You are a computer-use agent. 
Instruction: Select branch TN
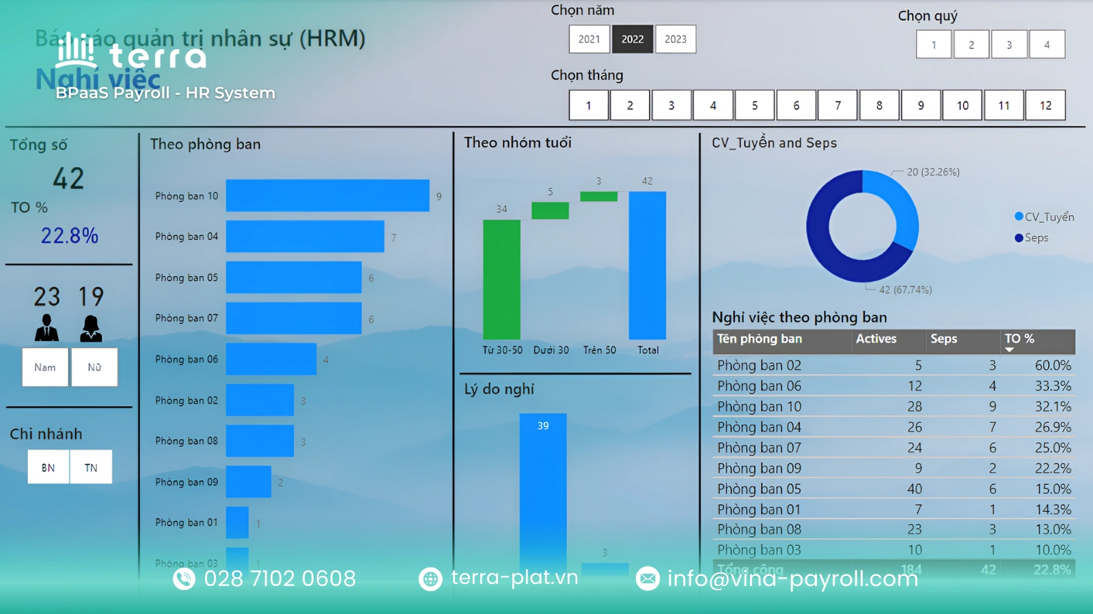(91, 467)
